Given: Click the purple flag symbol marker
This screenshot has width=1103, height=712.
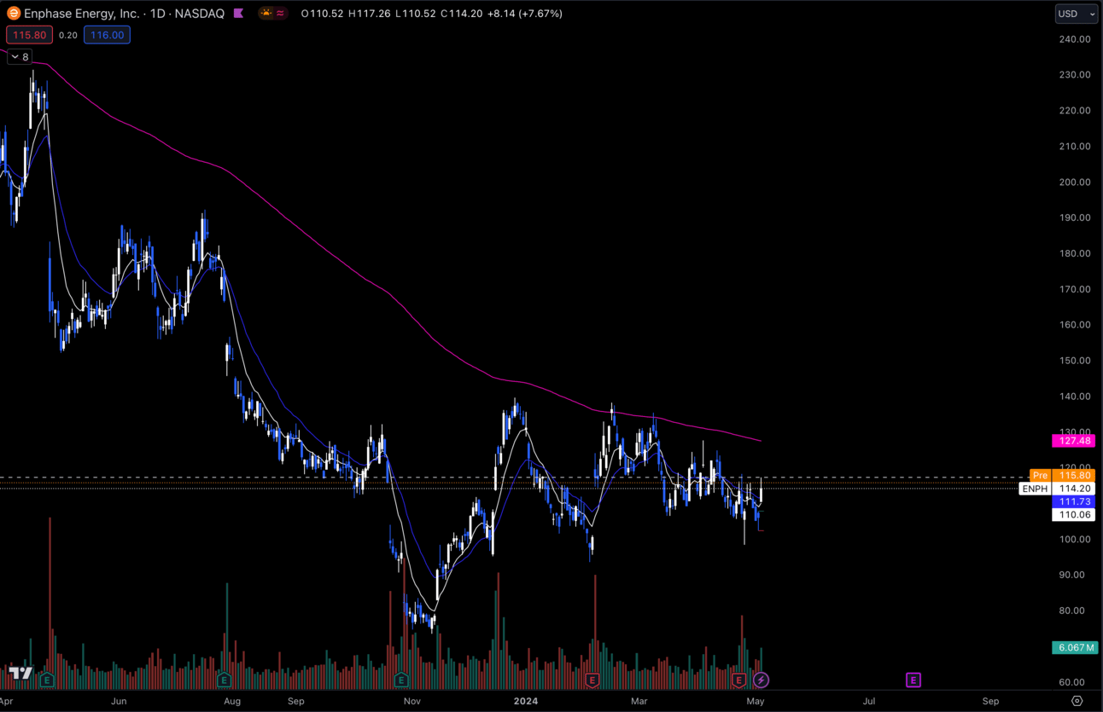Looking at the screenshot, I should pos(238,14).
